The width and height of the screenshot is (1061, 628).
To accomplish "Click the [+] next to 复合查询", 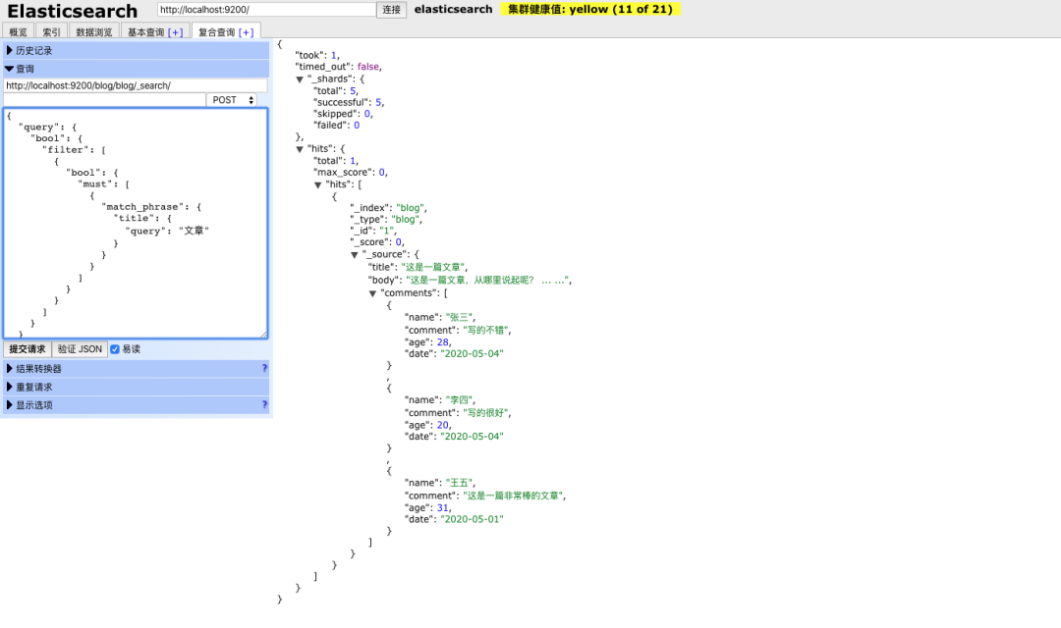I will point(247,32).
